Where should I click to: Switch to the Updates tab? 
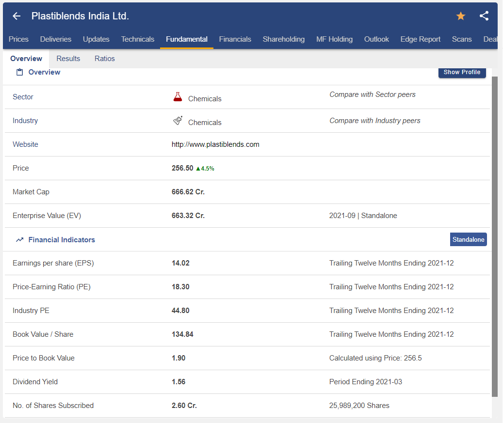96,39
